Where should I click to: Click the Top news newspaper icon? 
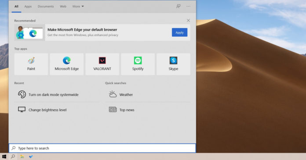click(x=113, y=110)
